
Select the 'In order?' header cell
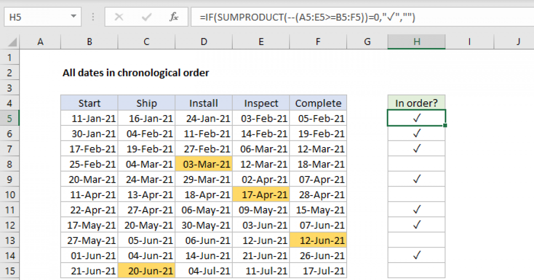pos(416,103)
